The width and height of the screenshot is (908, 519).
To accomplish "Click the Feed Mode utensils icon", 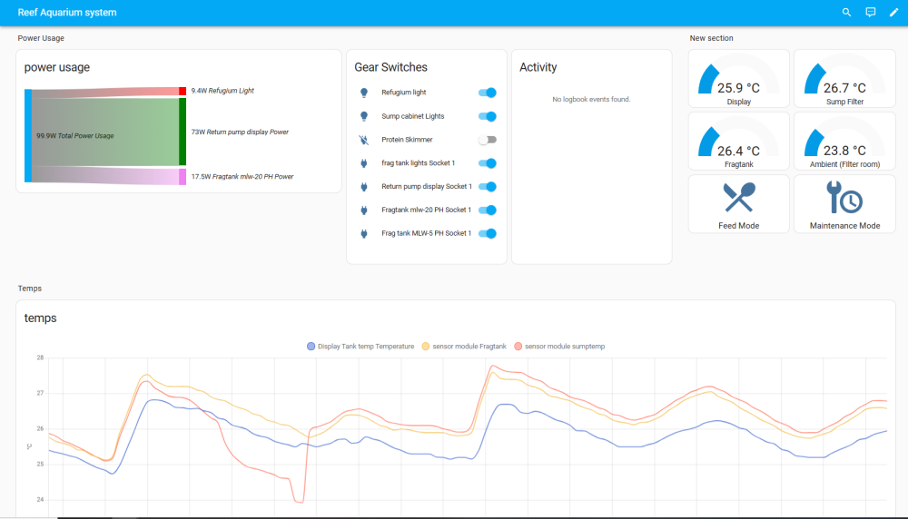I will 738,197.
